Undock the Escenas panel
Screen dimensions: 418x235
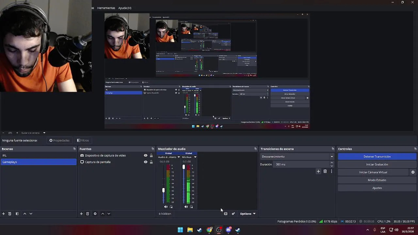click(x=74, y=149)
